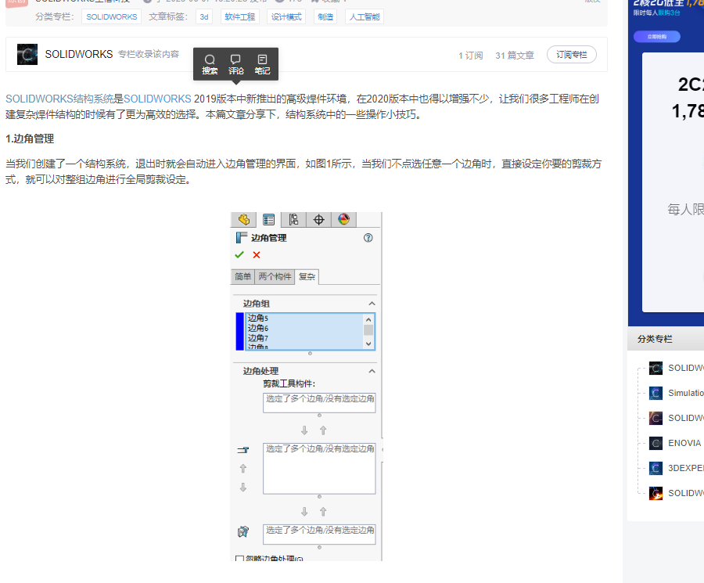Open the FeatureManager design tree tab icon

pos(244,220)
